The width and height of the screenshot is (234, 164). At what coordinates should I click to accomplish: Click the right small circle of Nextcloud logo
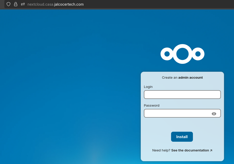coord(198,54)
